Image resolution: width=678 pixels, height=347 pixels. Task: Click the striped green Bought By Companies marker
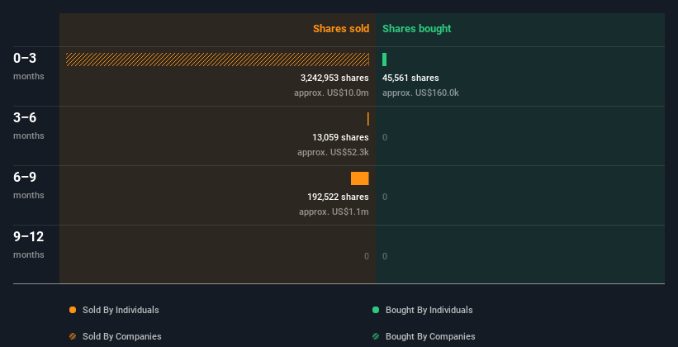376,336
